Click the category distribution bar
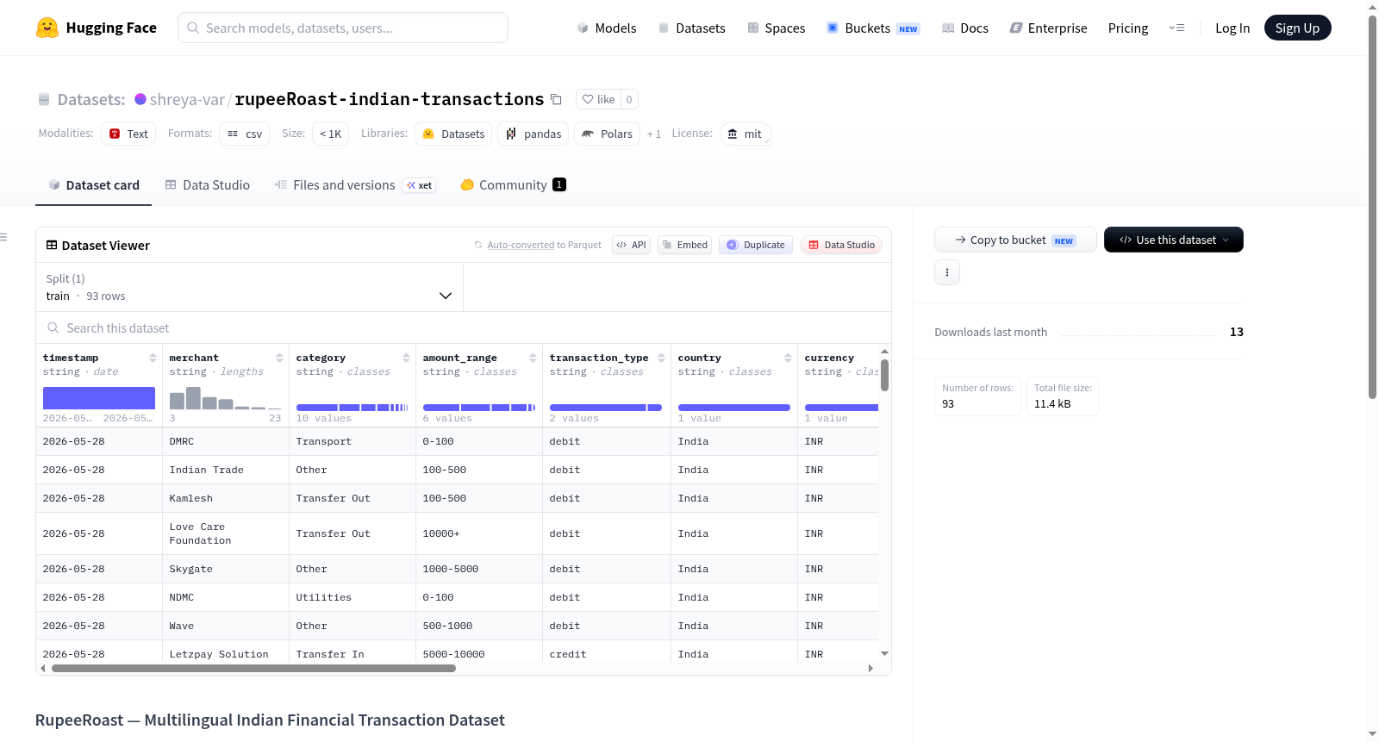The height and width of the screenshot is (742, 1379). (x=352, y=408)
